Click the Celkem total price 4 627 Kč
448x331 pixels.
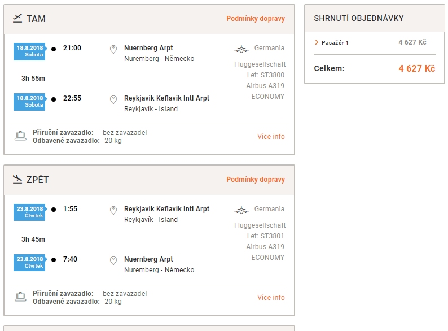click(x=417, y=69)
